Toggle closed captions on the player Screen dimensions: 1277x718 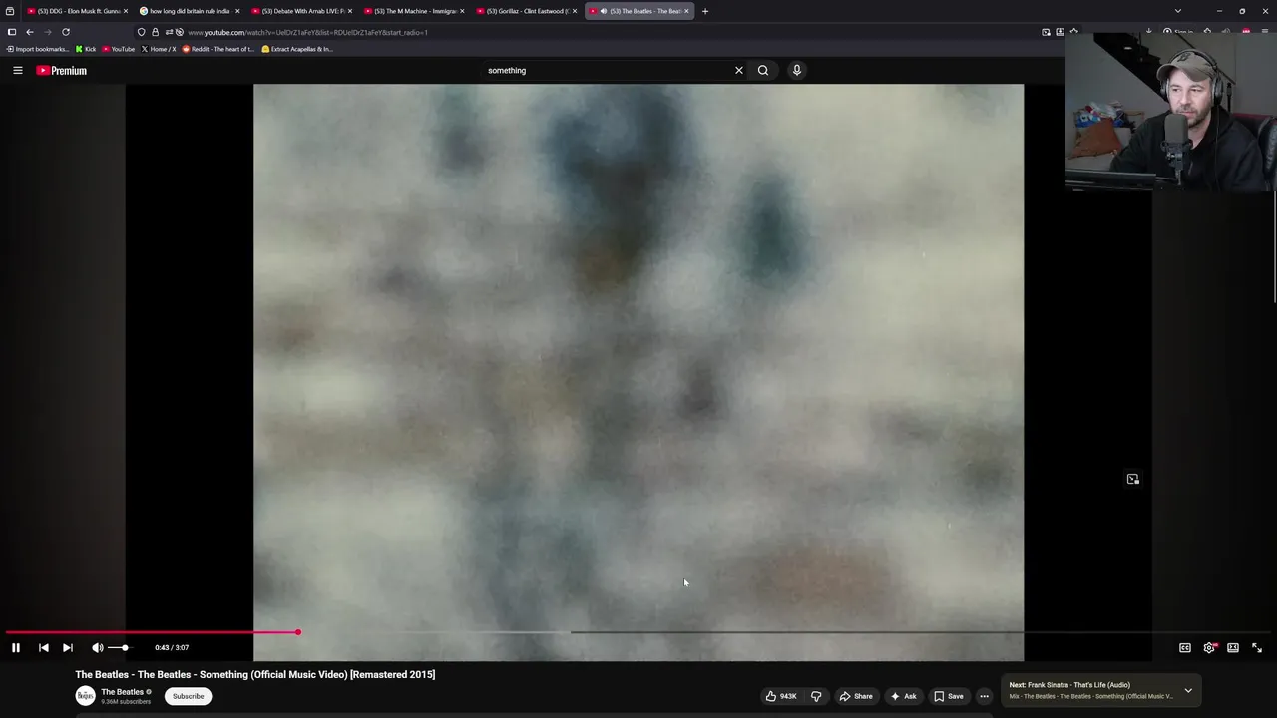(x=1185, y=648)
